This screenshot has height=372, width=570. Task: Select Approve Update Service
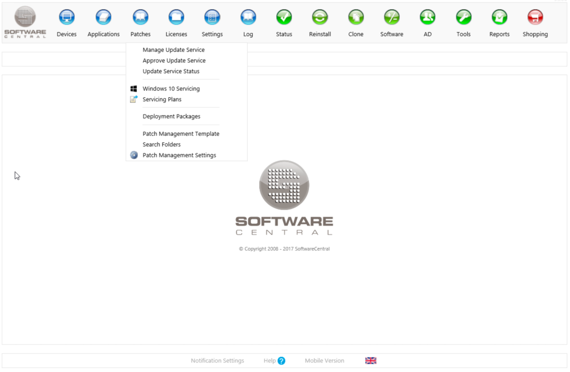[x=174, y=61]
